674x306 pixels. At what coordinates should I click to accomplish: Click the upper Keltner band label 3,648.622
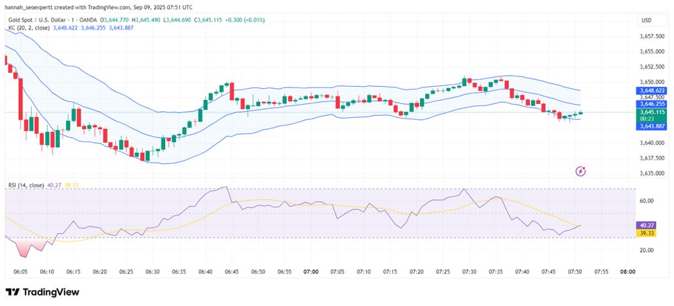(x=651, y=91)
